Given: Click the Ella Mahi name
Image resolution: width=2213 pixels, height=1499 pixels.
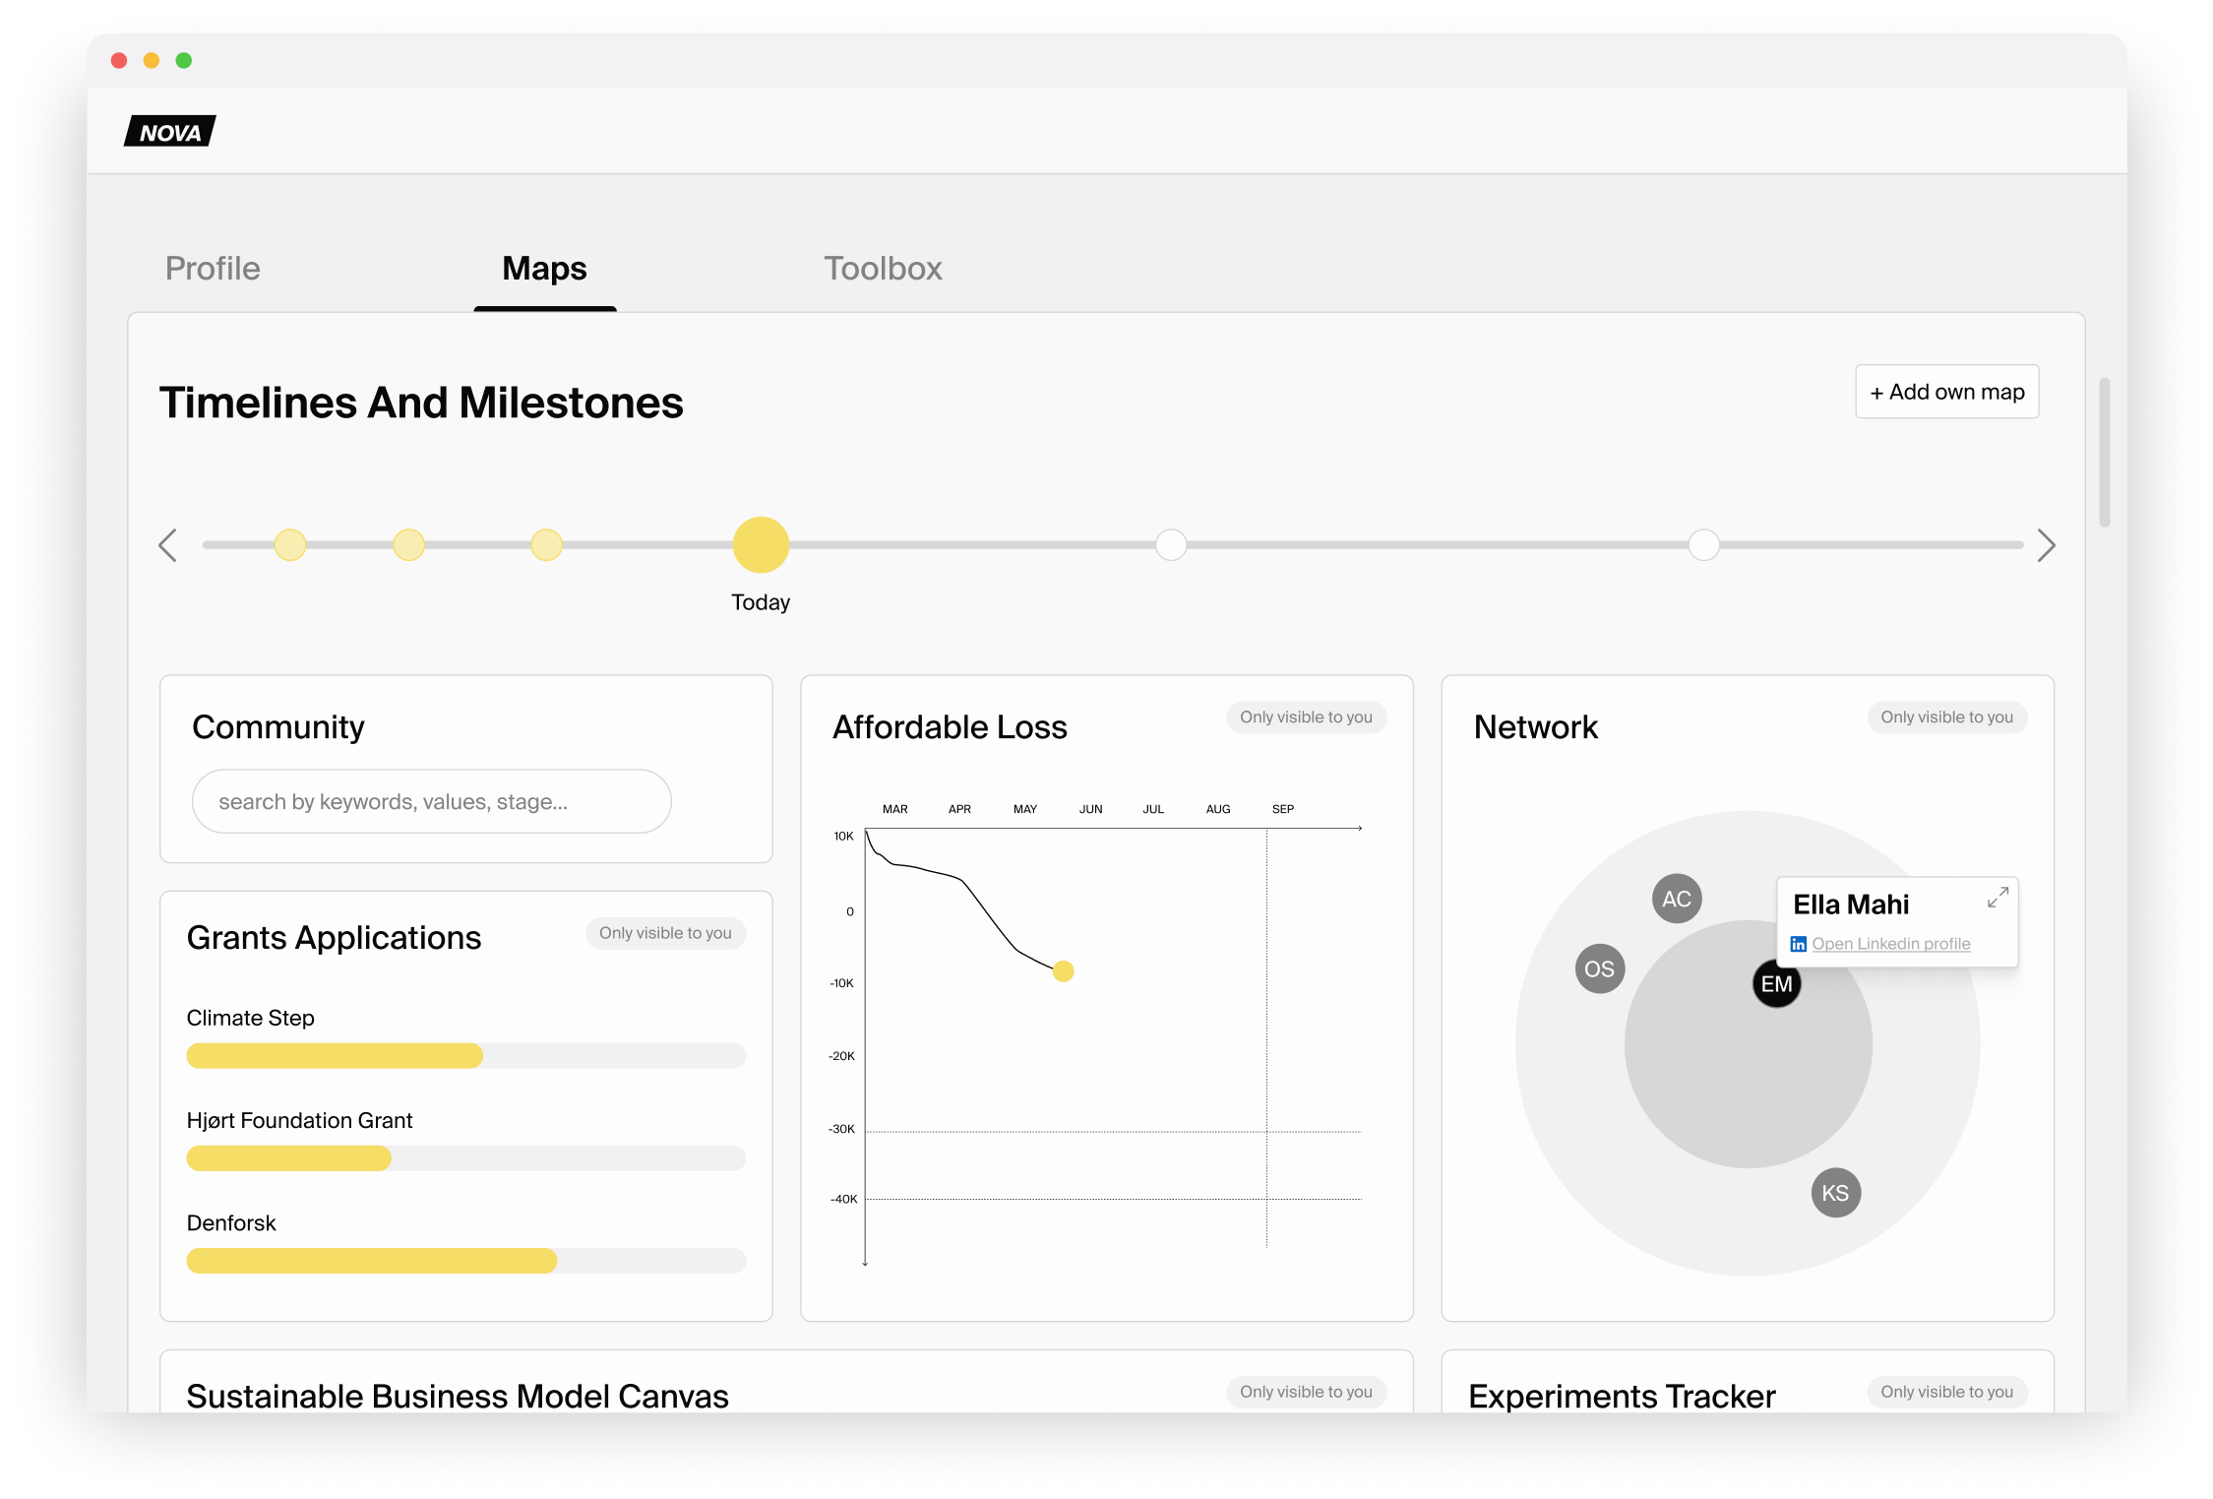Looking at the screenshot, I should pyautogui.click(x=1850, y=903).
